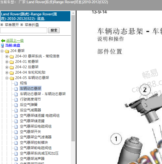Click document icon beside 行驶高度调节

pyautogui.click(x=16, y=100)
